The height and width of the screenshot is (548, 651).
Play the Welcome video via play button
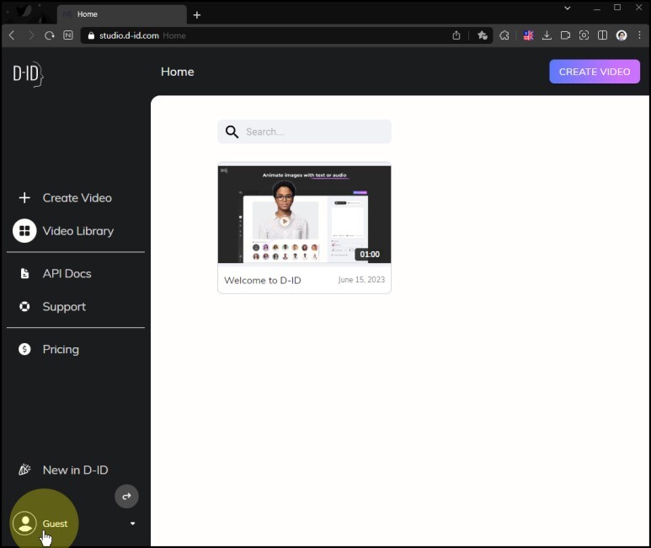[x=285, y=221]
